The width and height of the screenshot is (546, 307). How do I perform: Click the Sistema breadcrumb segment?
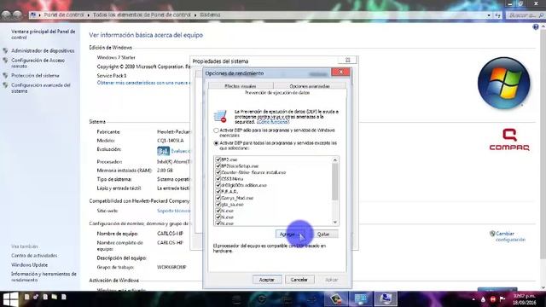click(x=210, y=15)
